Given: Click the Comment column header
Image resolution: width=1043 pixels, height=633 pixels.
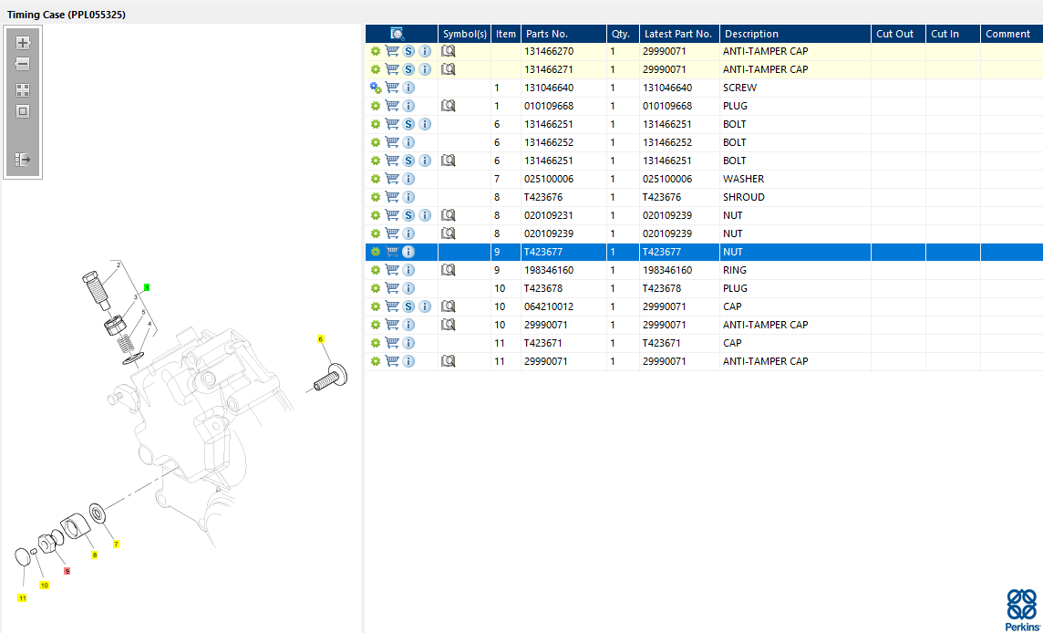Looking at the screenshot, I should pos(1012,34).
